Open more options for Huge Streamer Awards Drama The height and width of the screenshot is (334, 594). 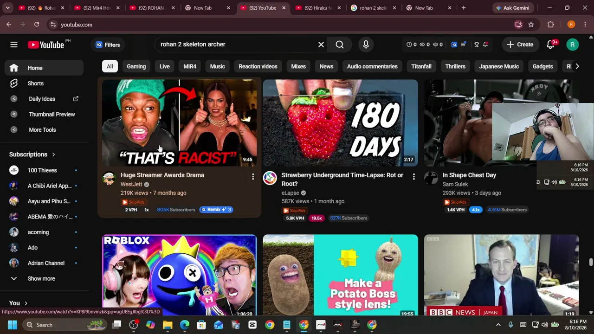tap(253, 177)
